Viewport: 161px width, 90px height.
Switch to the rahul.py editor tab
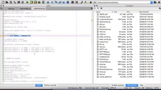11,9
